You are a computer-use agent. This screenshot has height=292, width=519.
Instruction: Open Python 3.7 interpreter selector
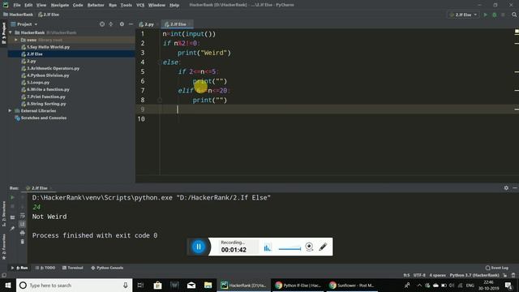[474, 275]
